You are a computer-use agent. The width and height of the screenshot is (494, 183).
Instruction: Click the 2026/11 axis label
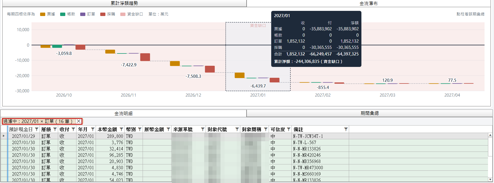129,95
